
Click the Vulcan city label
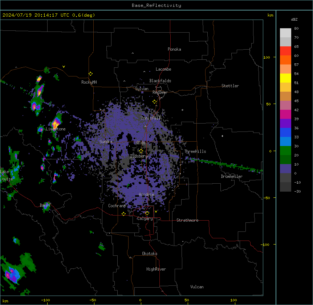pyautogui.click(x=197, y=287)
